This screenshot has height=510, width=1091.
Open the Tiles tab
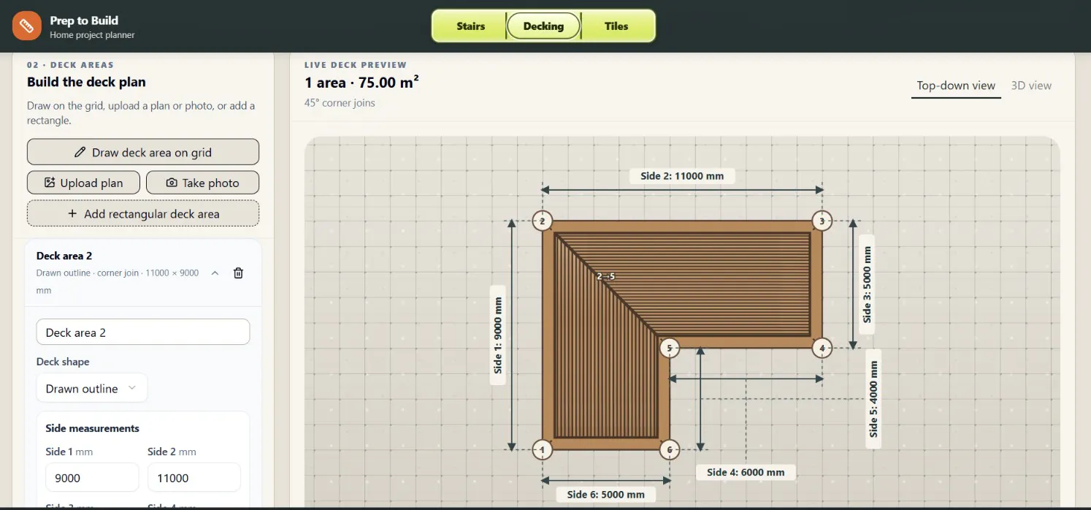click(616, 26)
